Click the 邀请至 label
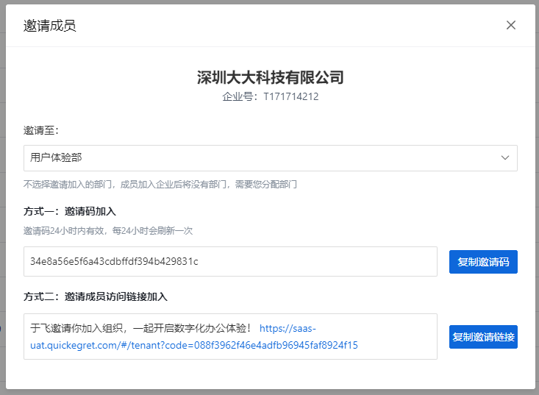Screen dimensions: 539x395 click(x=41, y=130)
